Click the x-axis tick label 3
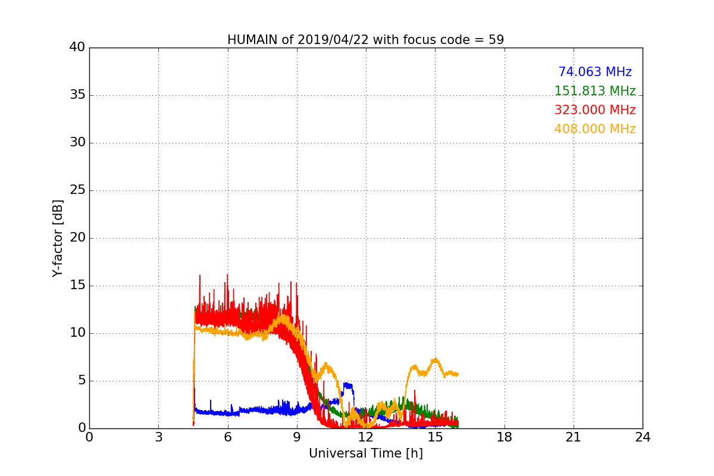This screenshot has height=476, width=714. tap(158, 437)
